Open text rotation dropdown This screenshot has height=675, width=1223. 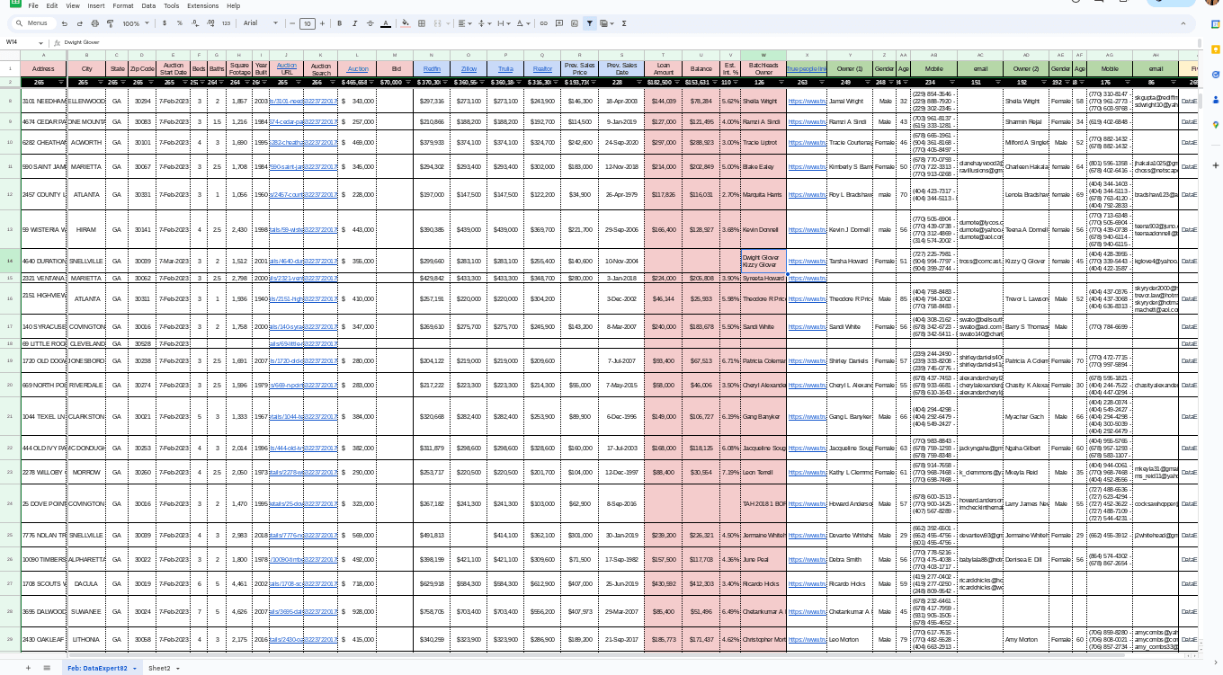click(523, 23)
